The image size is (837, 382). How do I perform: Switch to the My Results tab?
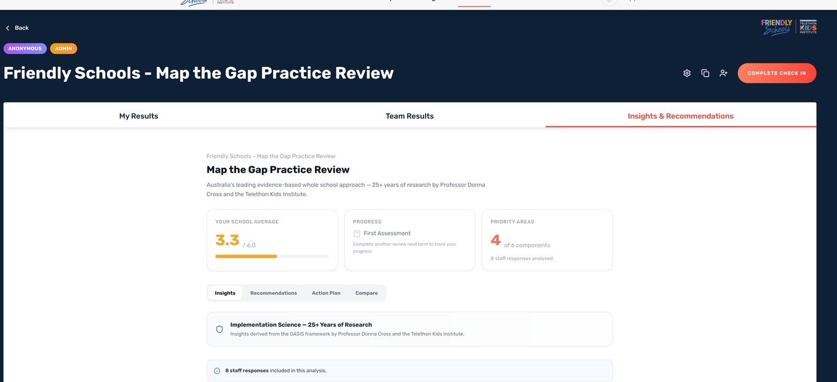click(139, 116)
